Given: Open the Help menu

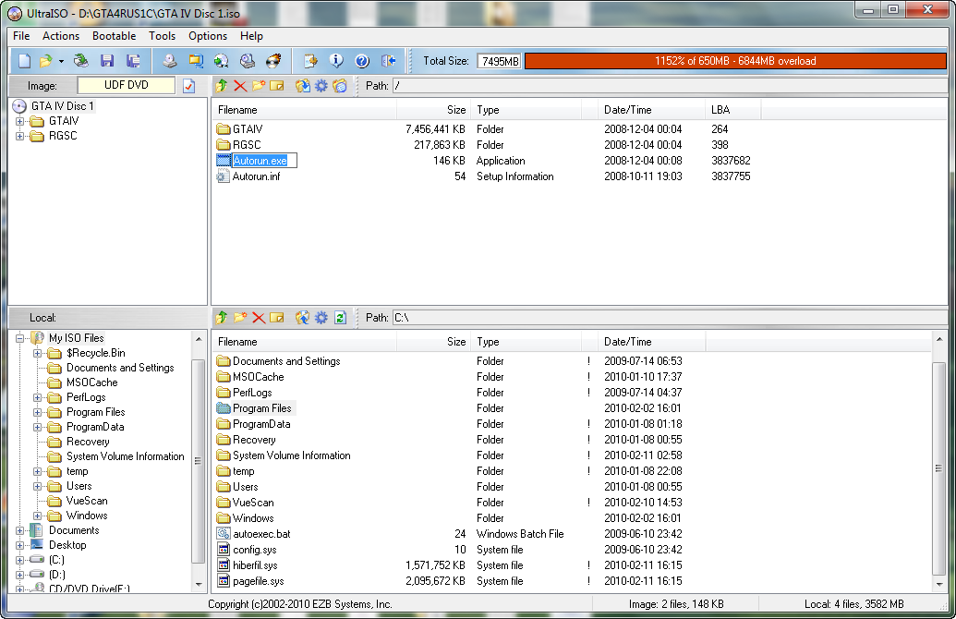Looking at the screenshot, I should tap(251, 36).
